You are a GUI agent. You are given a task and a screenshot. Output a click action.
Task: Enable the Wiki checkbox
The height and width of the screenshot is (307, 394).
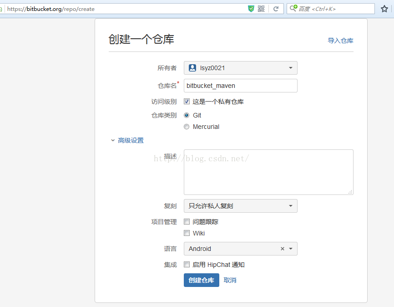(187, 233)
